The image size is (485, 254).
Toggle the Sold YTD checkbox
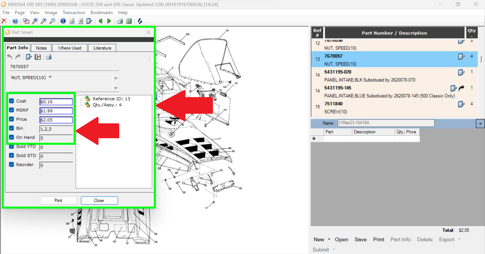11,147
